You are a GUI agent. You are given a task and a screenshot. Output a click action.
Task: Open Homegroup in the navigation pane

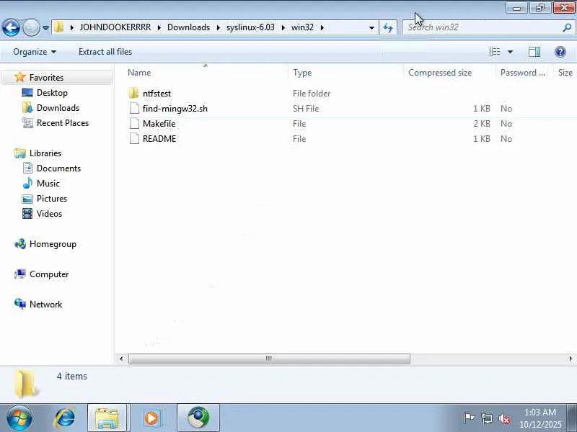[x=53, y=244]
